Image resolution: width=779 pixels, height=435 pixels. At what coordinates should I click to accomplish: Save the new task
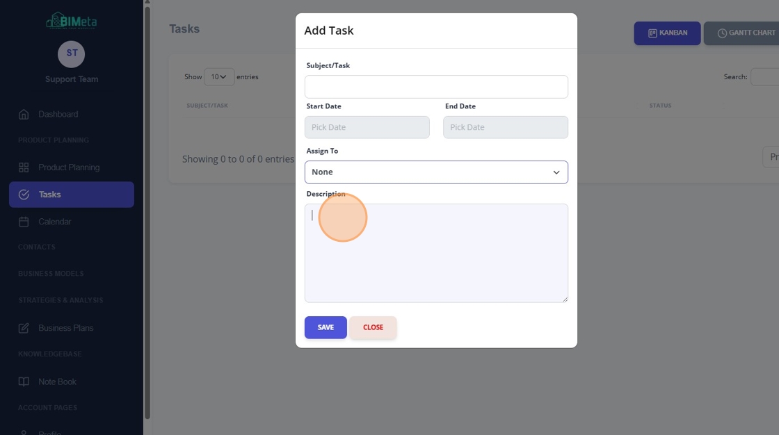tap(326, 328)
